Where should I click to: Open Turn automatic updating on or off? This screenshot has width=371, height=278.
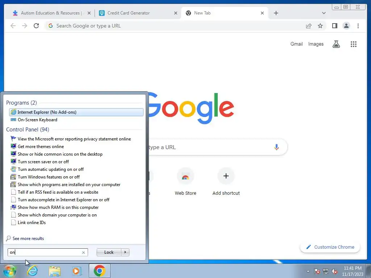76,169
